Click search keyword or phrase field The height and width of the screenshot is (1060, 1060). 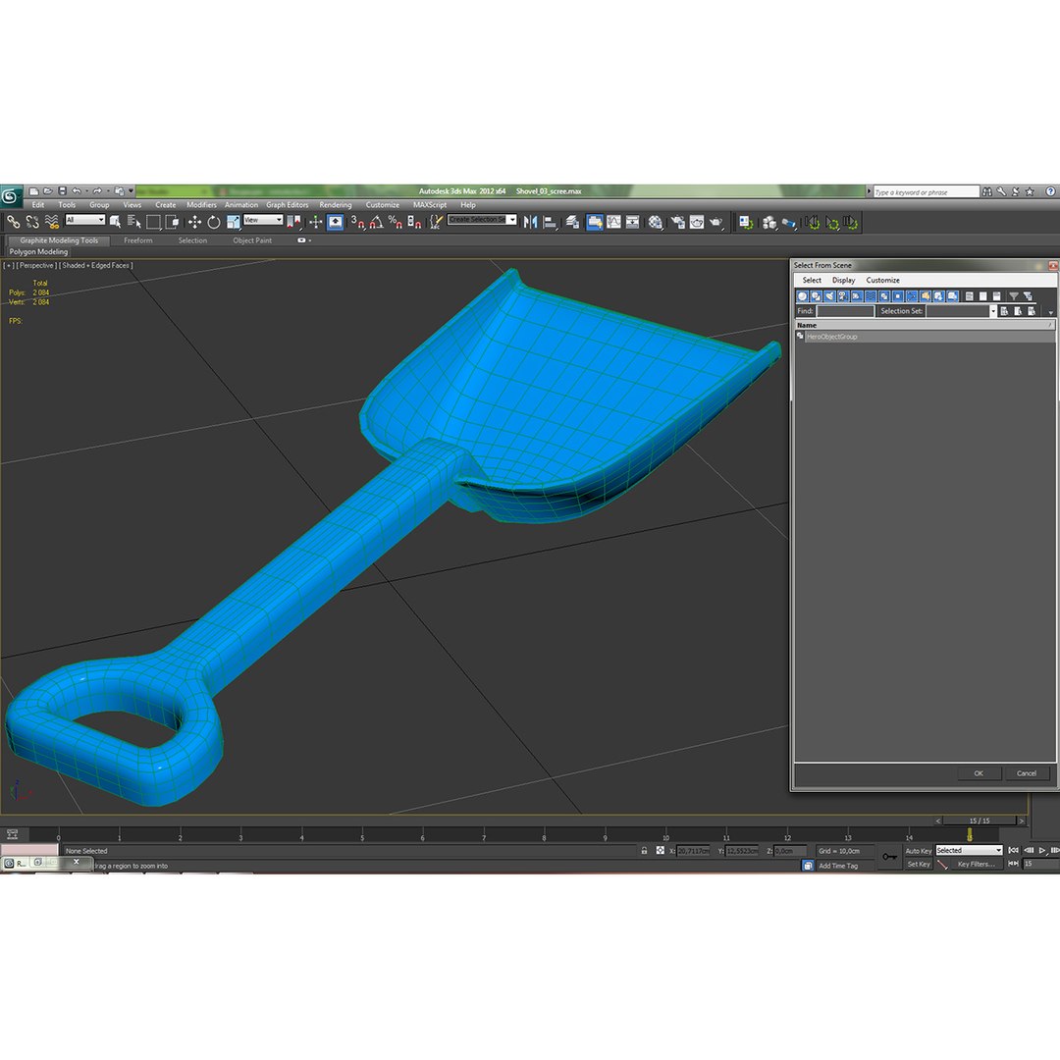pyautogui.click(x=927, y=192)
